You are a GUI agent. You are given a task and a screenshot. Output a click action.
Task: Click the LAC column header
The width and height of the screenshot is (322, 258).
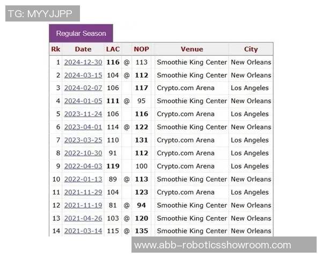[113, 49]
